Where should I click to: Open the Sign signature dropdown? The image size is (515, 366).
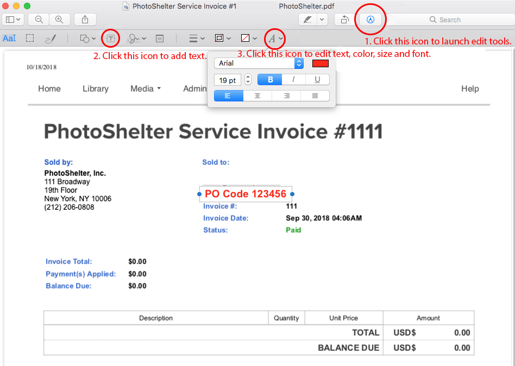(137, 38)
